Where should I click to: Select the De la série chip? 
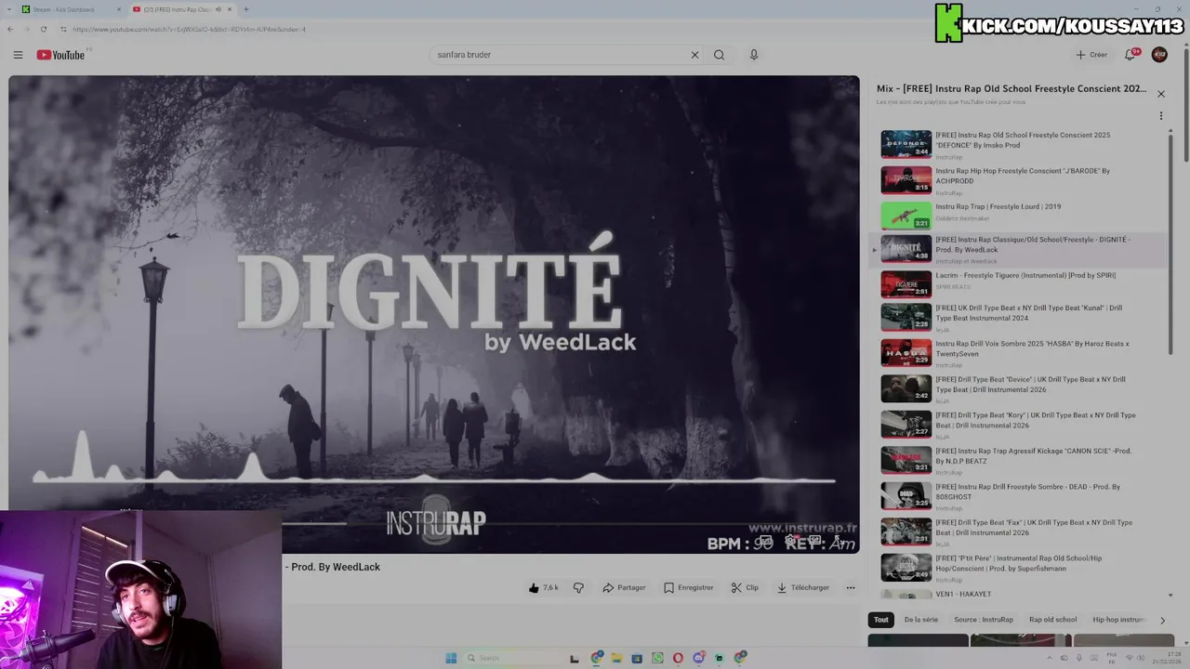tap(921, 620)
